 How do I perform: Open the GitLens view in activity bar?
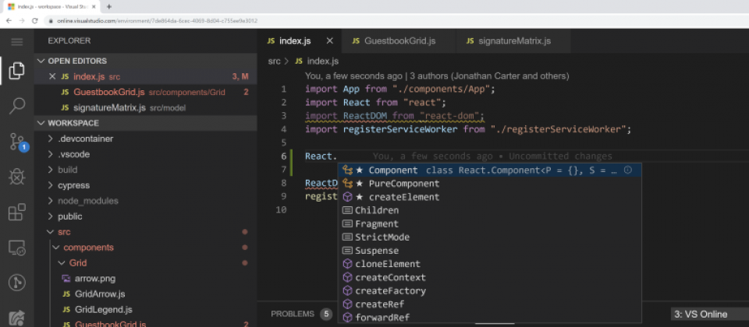(16, 283)
